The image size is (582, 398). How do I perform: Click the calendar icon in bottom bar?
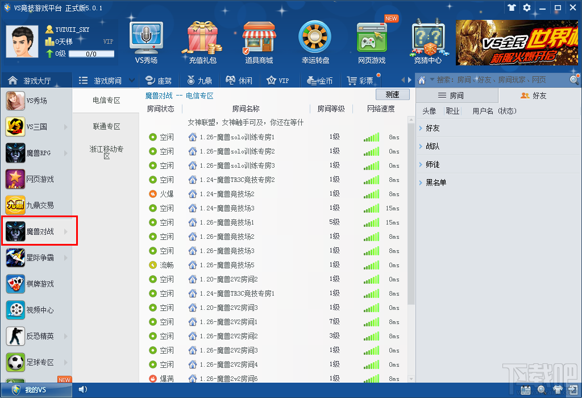pos(526,390)
